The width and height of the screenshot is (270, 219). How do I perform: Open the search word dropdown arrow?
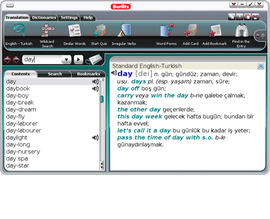[66, 59]
